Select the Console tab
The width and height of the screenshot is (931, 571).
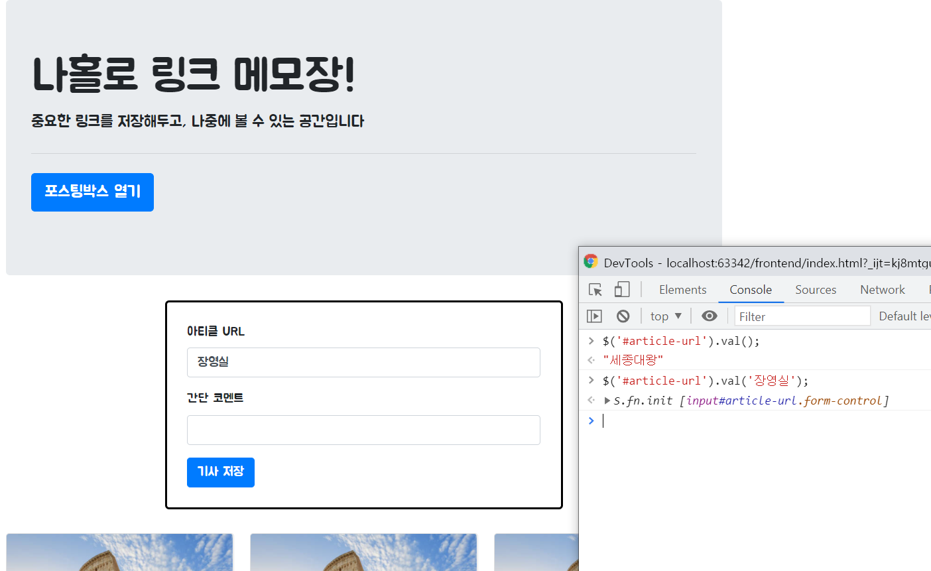(751, 290)
